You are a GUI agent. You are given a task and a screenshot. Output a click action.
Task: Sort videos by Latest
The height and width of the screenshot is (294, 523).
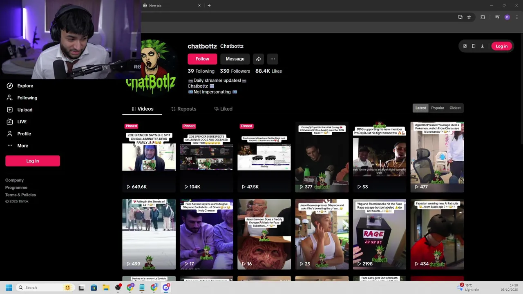pos(420,108)
